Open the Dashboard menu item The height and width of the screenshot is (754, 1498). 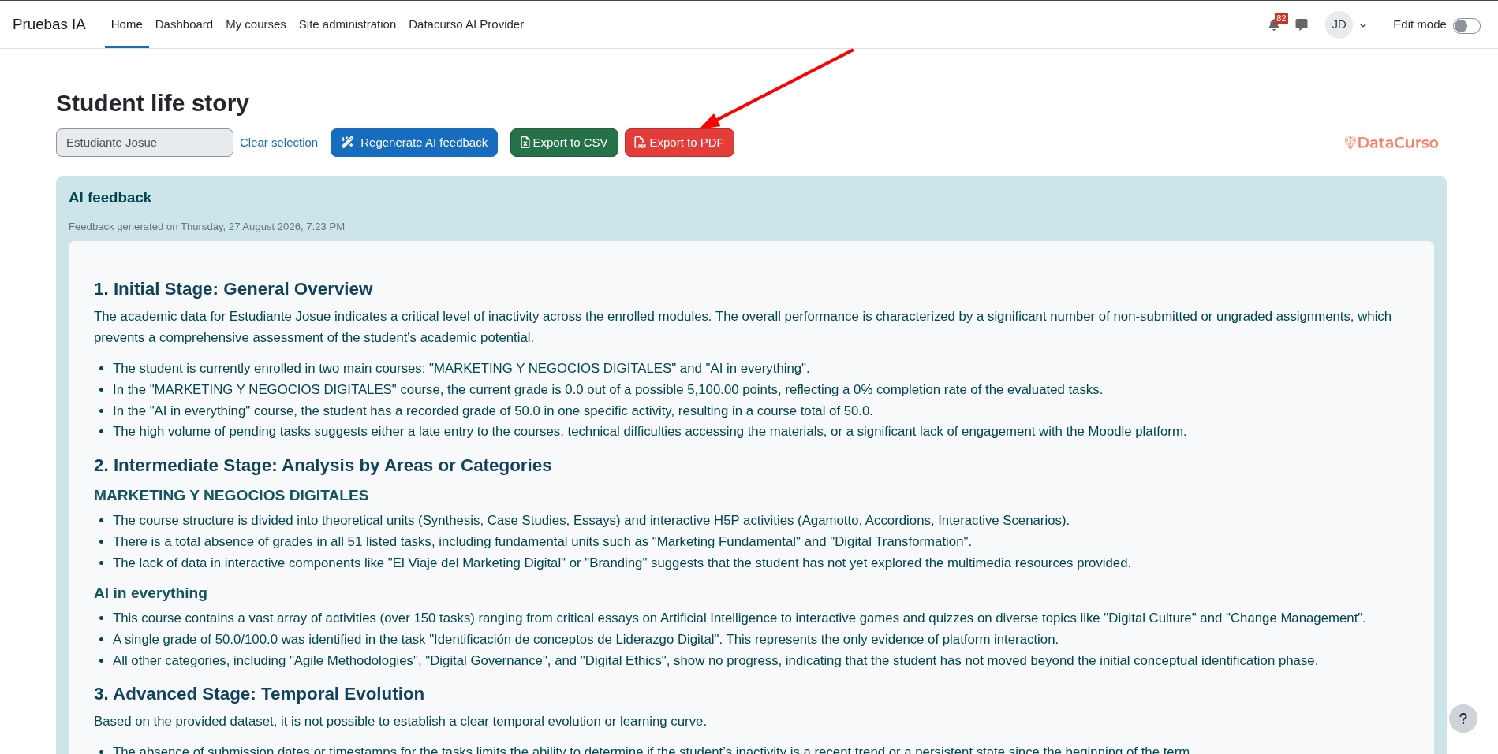click(x=184, y=24)
